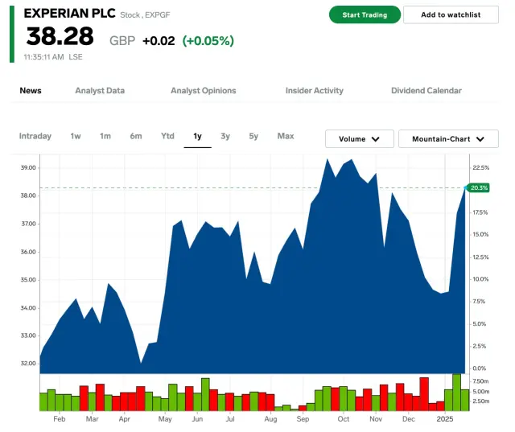515x432 pixels.
Task: Select the Intraday chart range
Action: (35, 136)
